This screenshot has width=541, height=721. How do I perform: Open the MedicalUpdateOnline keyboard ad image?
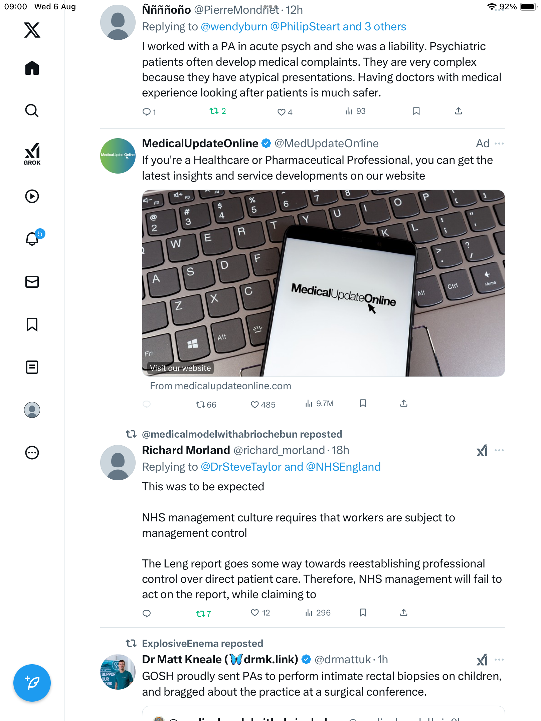tap(323, 283)
